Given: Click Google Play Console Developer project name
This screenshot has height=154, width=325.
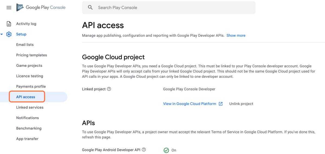Looking at the screenshot, I should (189, 89).
